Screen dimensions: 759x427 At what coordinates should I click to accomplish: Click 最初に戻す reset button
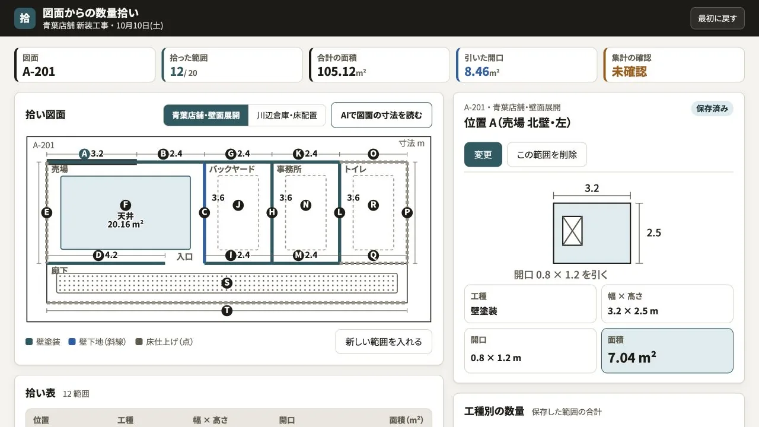[x=717, y=18]
